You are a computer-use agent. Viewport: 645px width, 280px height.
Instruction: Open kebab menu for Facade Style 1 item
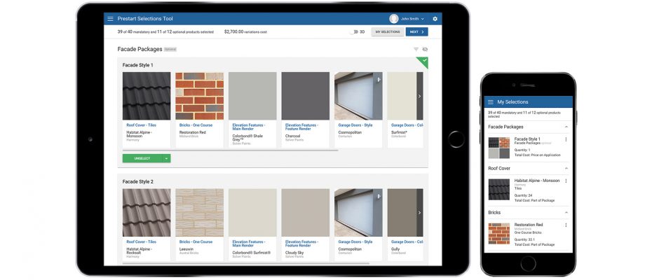pos(566,139)
